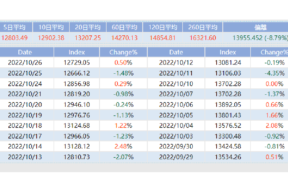Click the index value 13106.03
This screenshot has width=288, height=192.
coord(228,73)
